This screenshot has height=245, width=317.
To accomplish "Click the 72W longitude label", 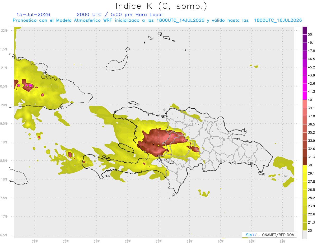I will (158, 241).
